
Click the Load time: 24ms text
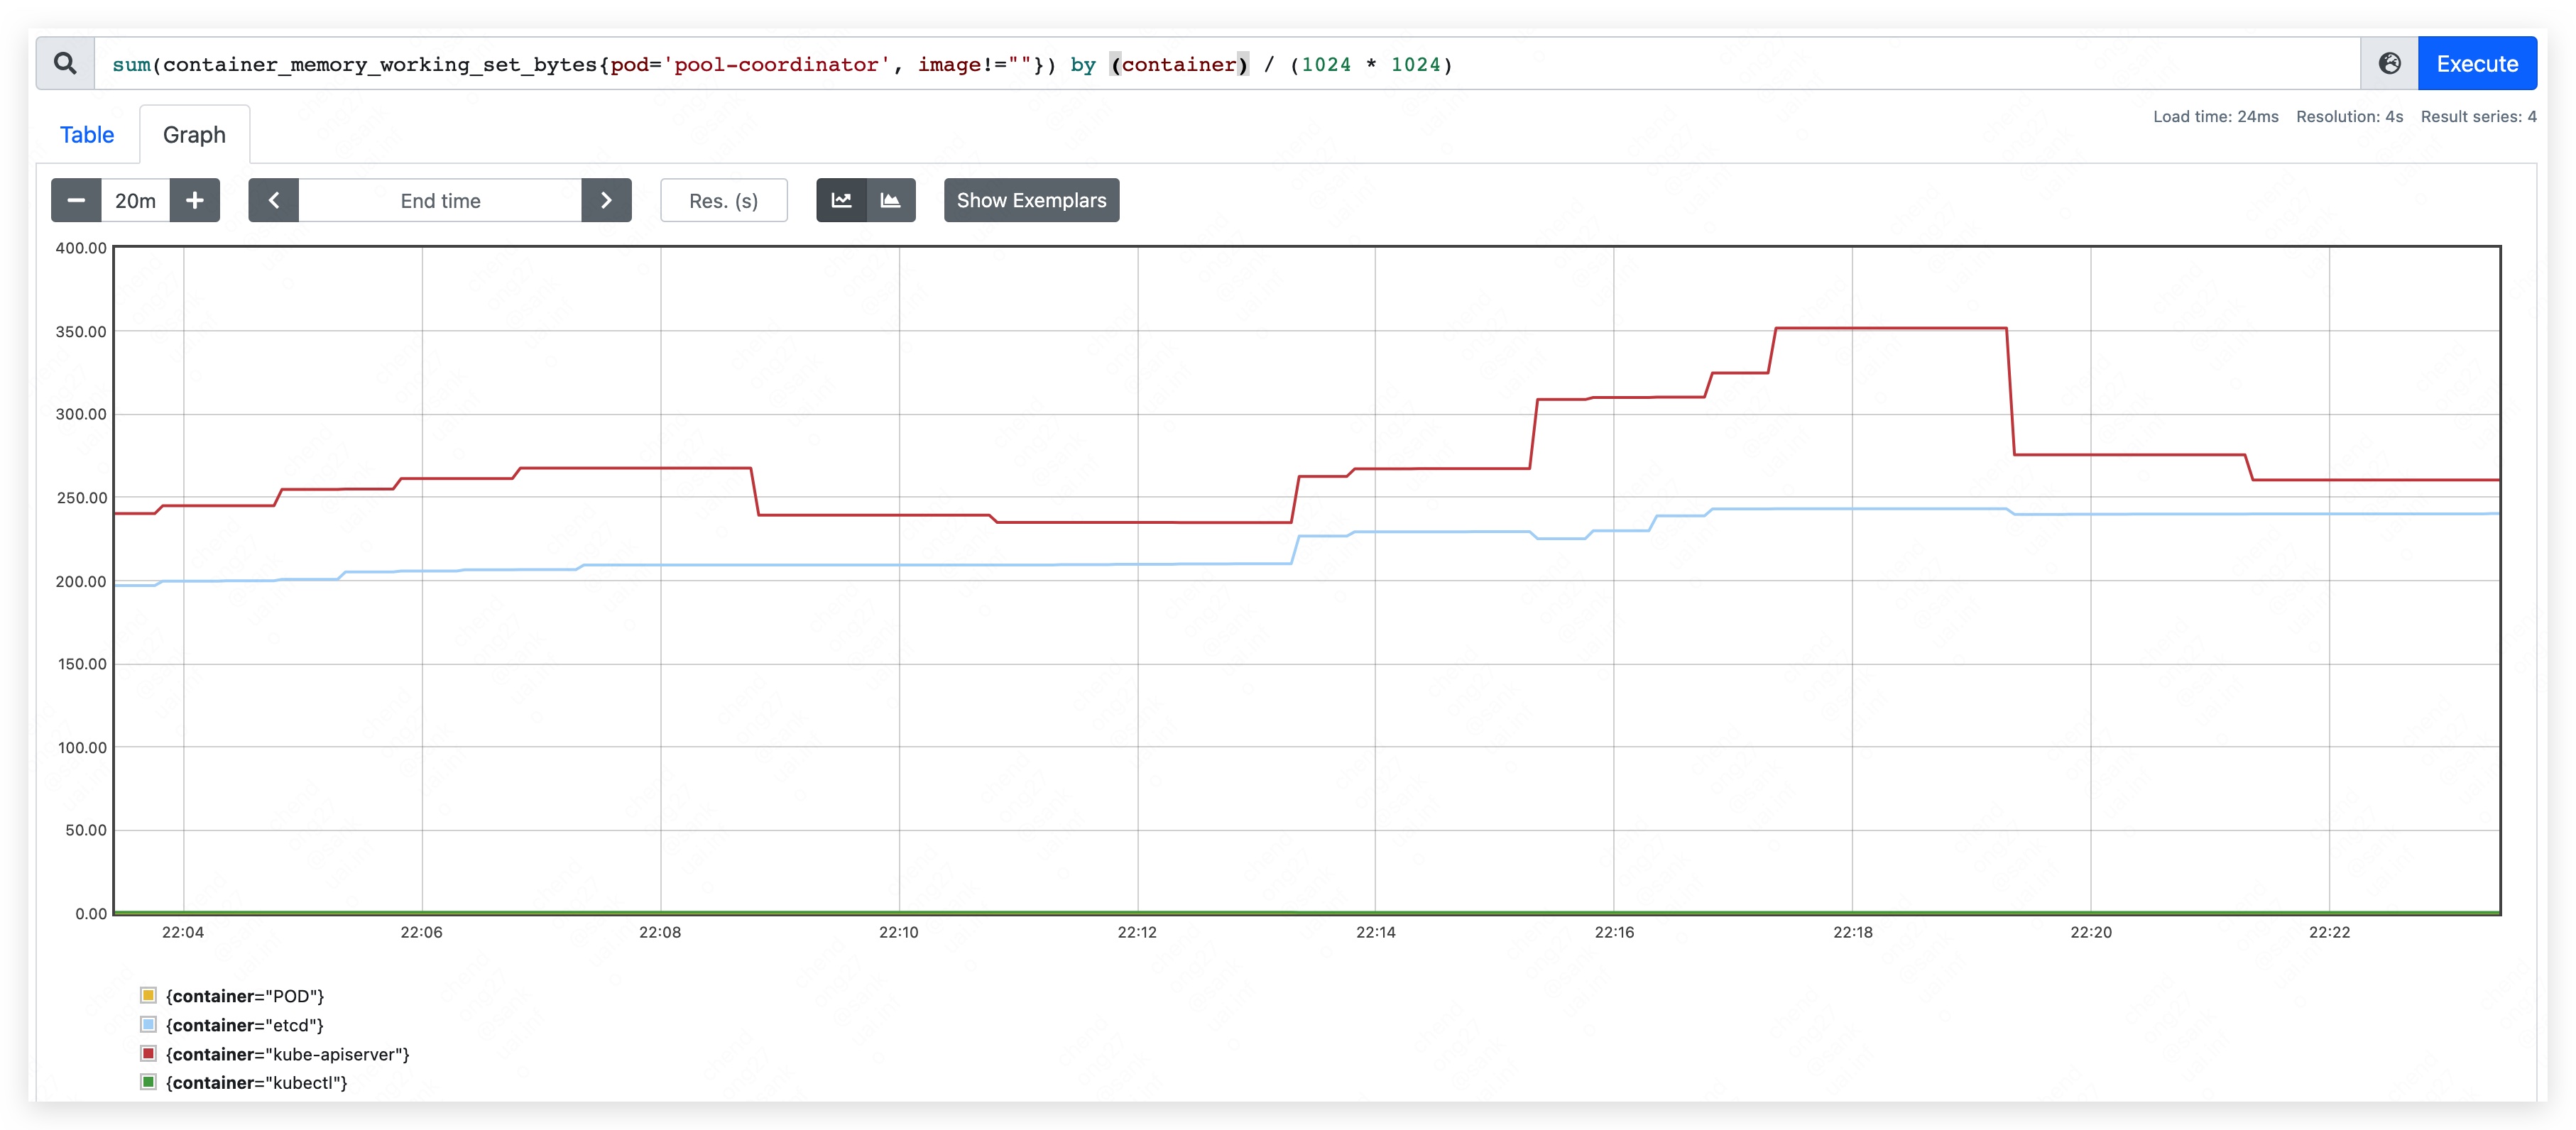pyautogui.click(x=2215, y=117)
